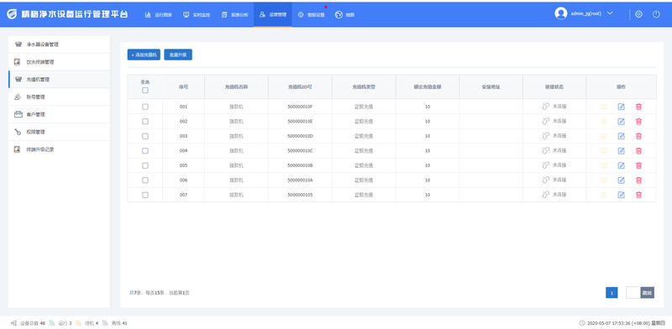Edit charger row 003 with pencil icon

621,136
